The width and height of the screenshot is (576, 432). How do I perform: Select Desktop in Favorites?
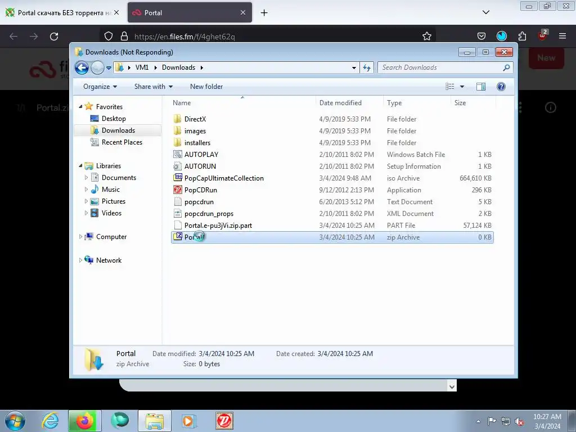(x=114, y=119)
